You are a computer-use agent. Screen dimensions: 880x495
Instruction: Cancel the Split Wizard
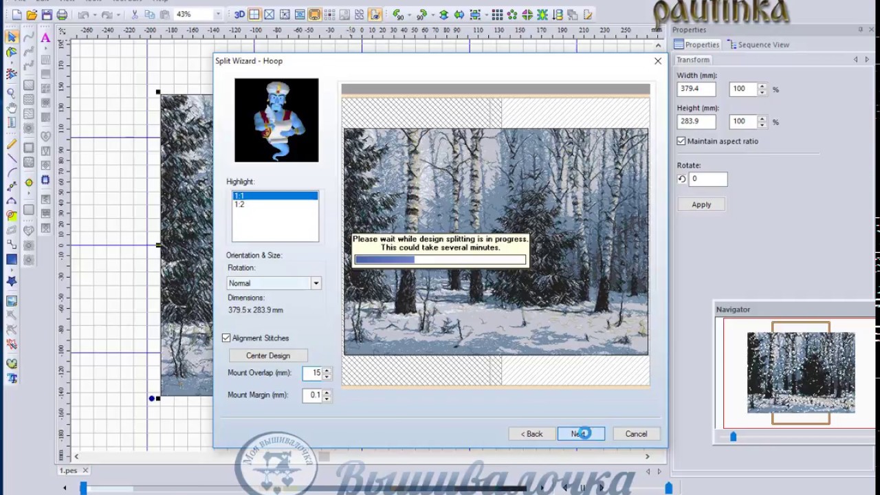click(x=636, y=434)
